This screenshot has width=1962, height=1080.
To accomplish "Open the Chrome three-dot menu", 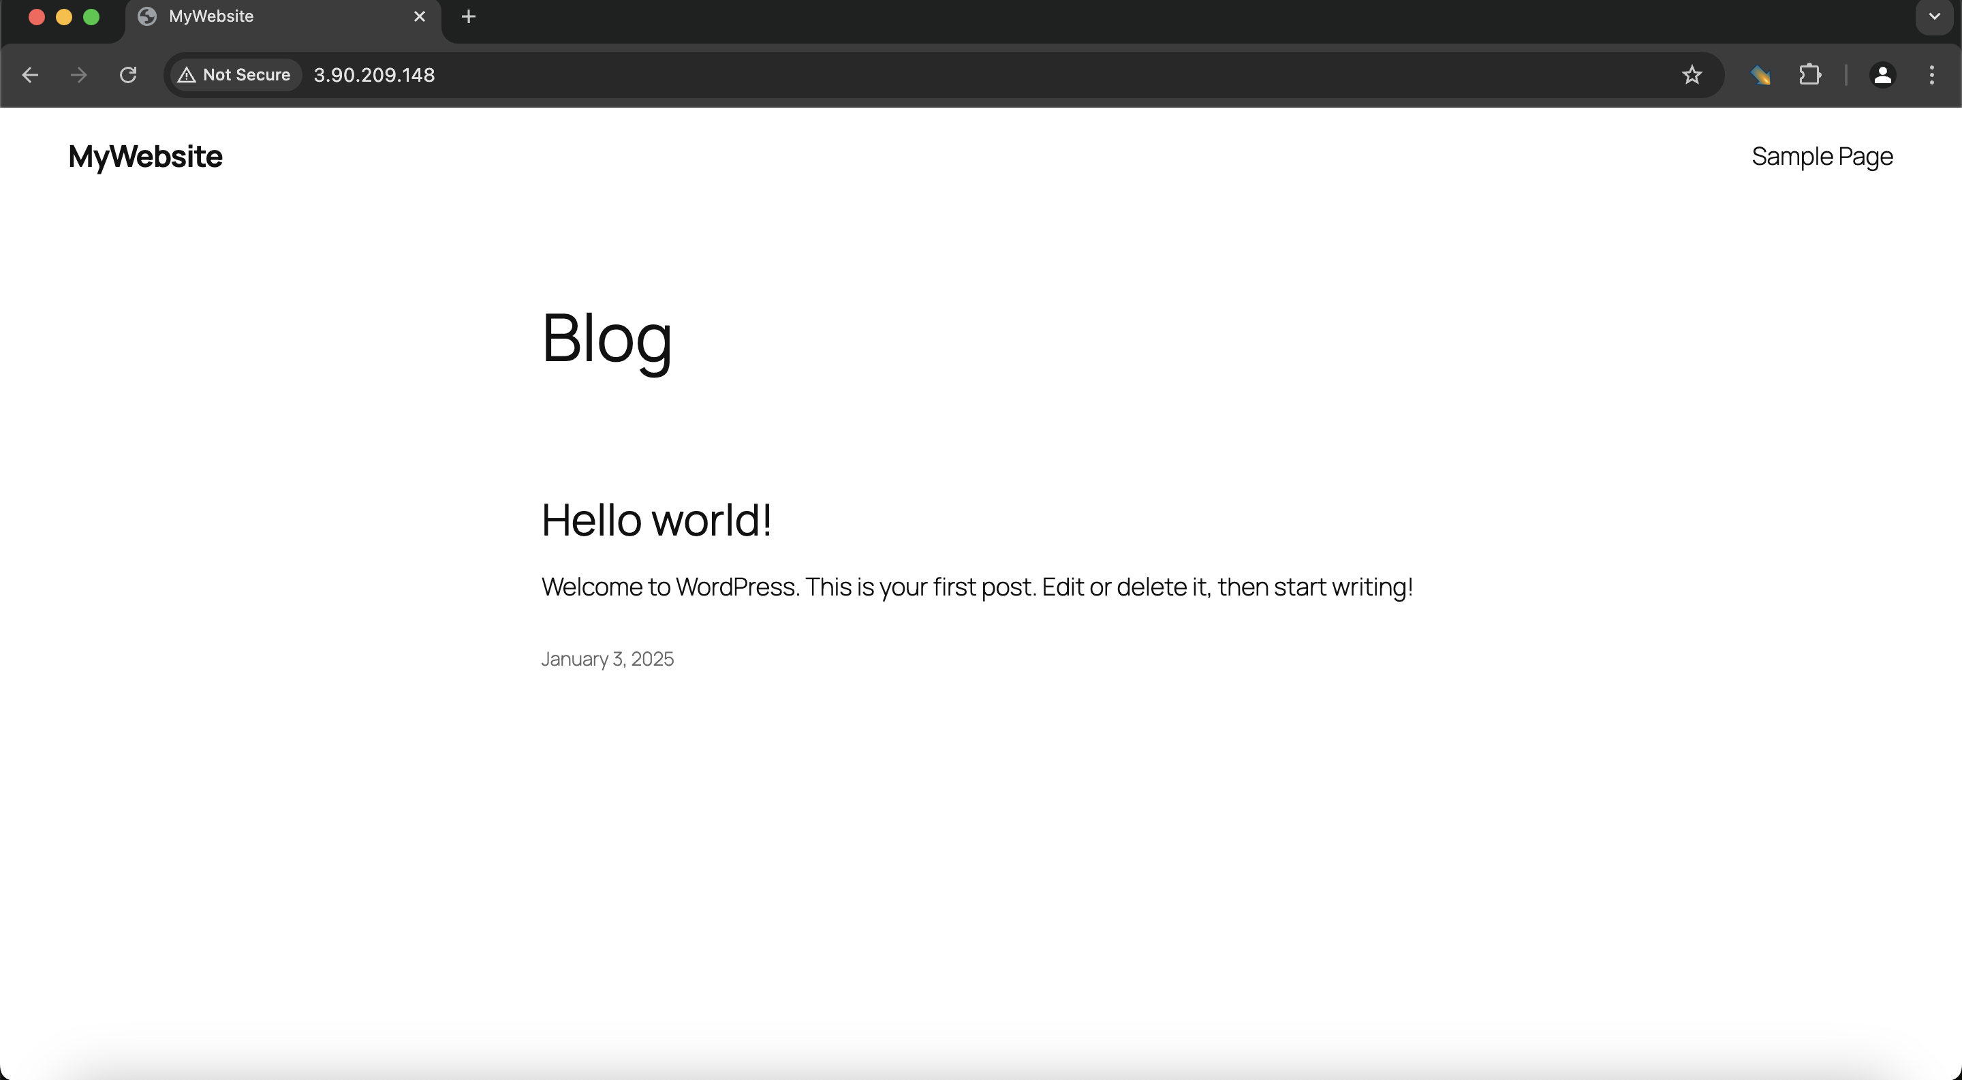I will (1931, 75).
